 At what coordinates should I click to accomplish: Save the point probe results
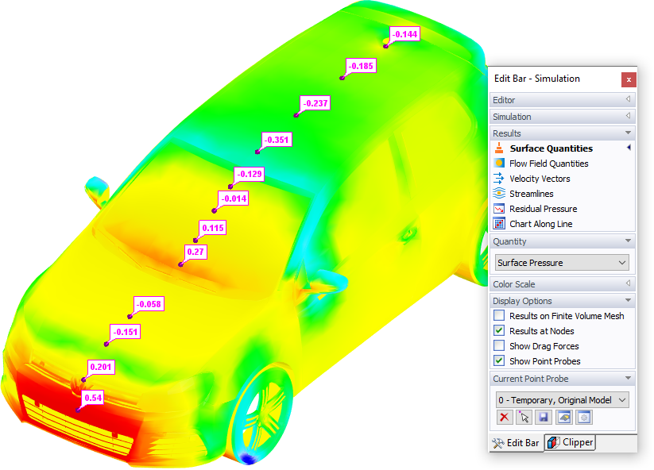point(543,417)
